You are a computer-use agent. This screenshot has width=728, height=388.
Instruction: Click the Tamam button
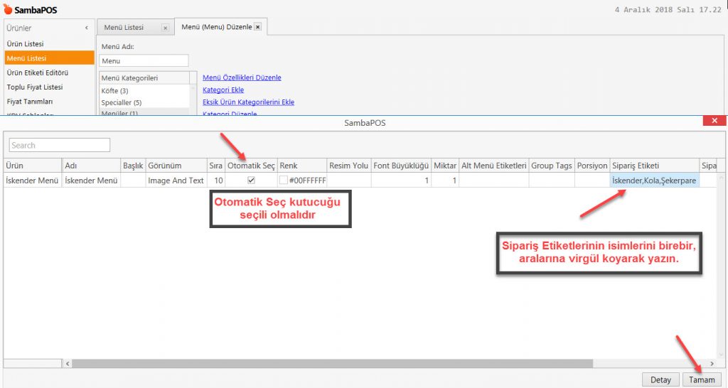pos(702,379)
